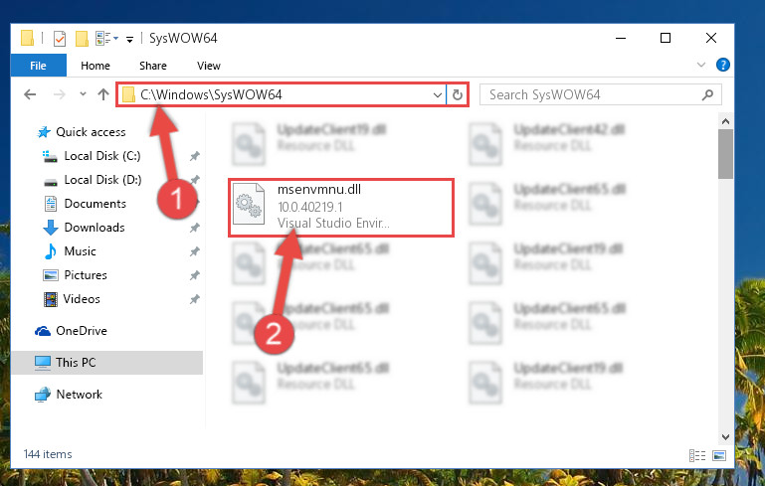Open the Music folder in the sidebar

click(80, 251)
